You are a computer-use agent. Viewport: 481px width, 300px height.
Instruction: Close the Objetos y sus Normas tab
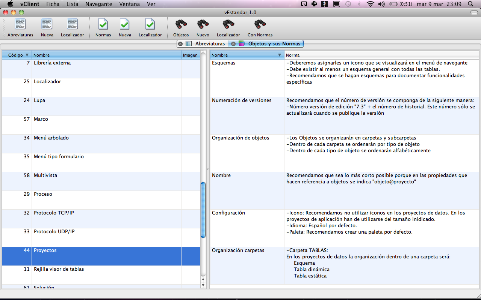pos(233,44)
